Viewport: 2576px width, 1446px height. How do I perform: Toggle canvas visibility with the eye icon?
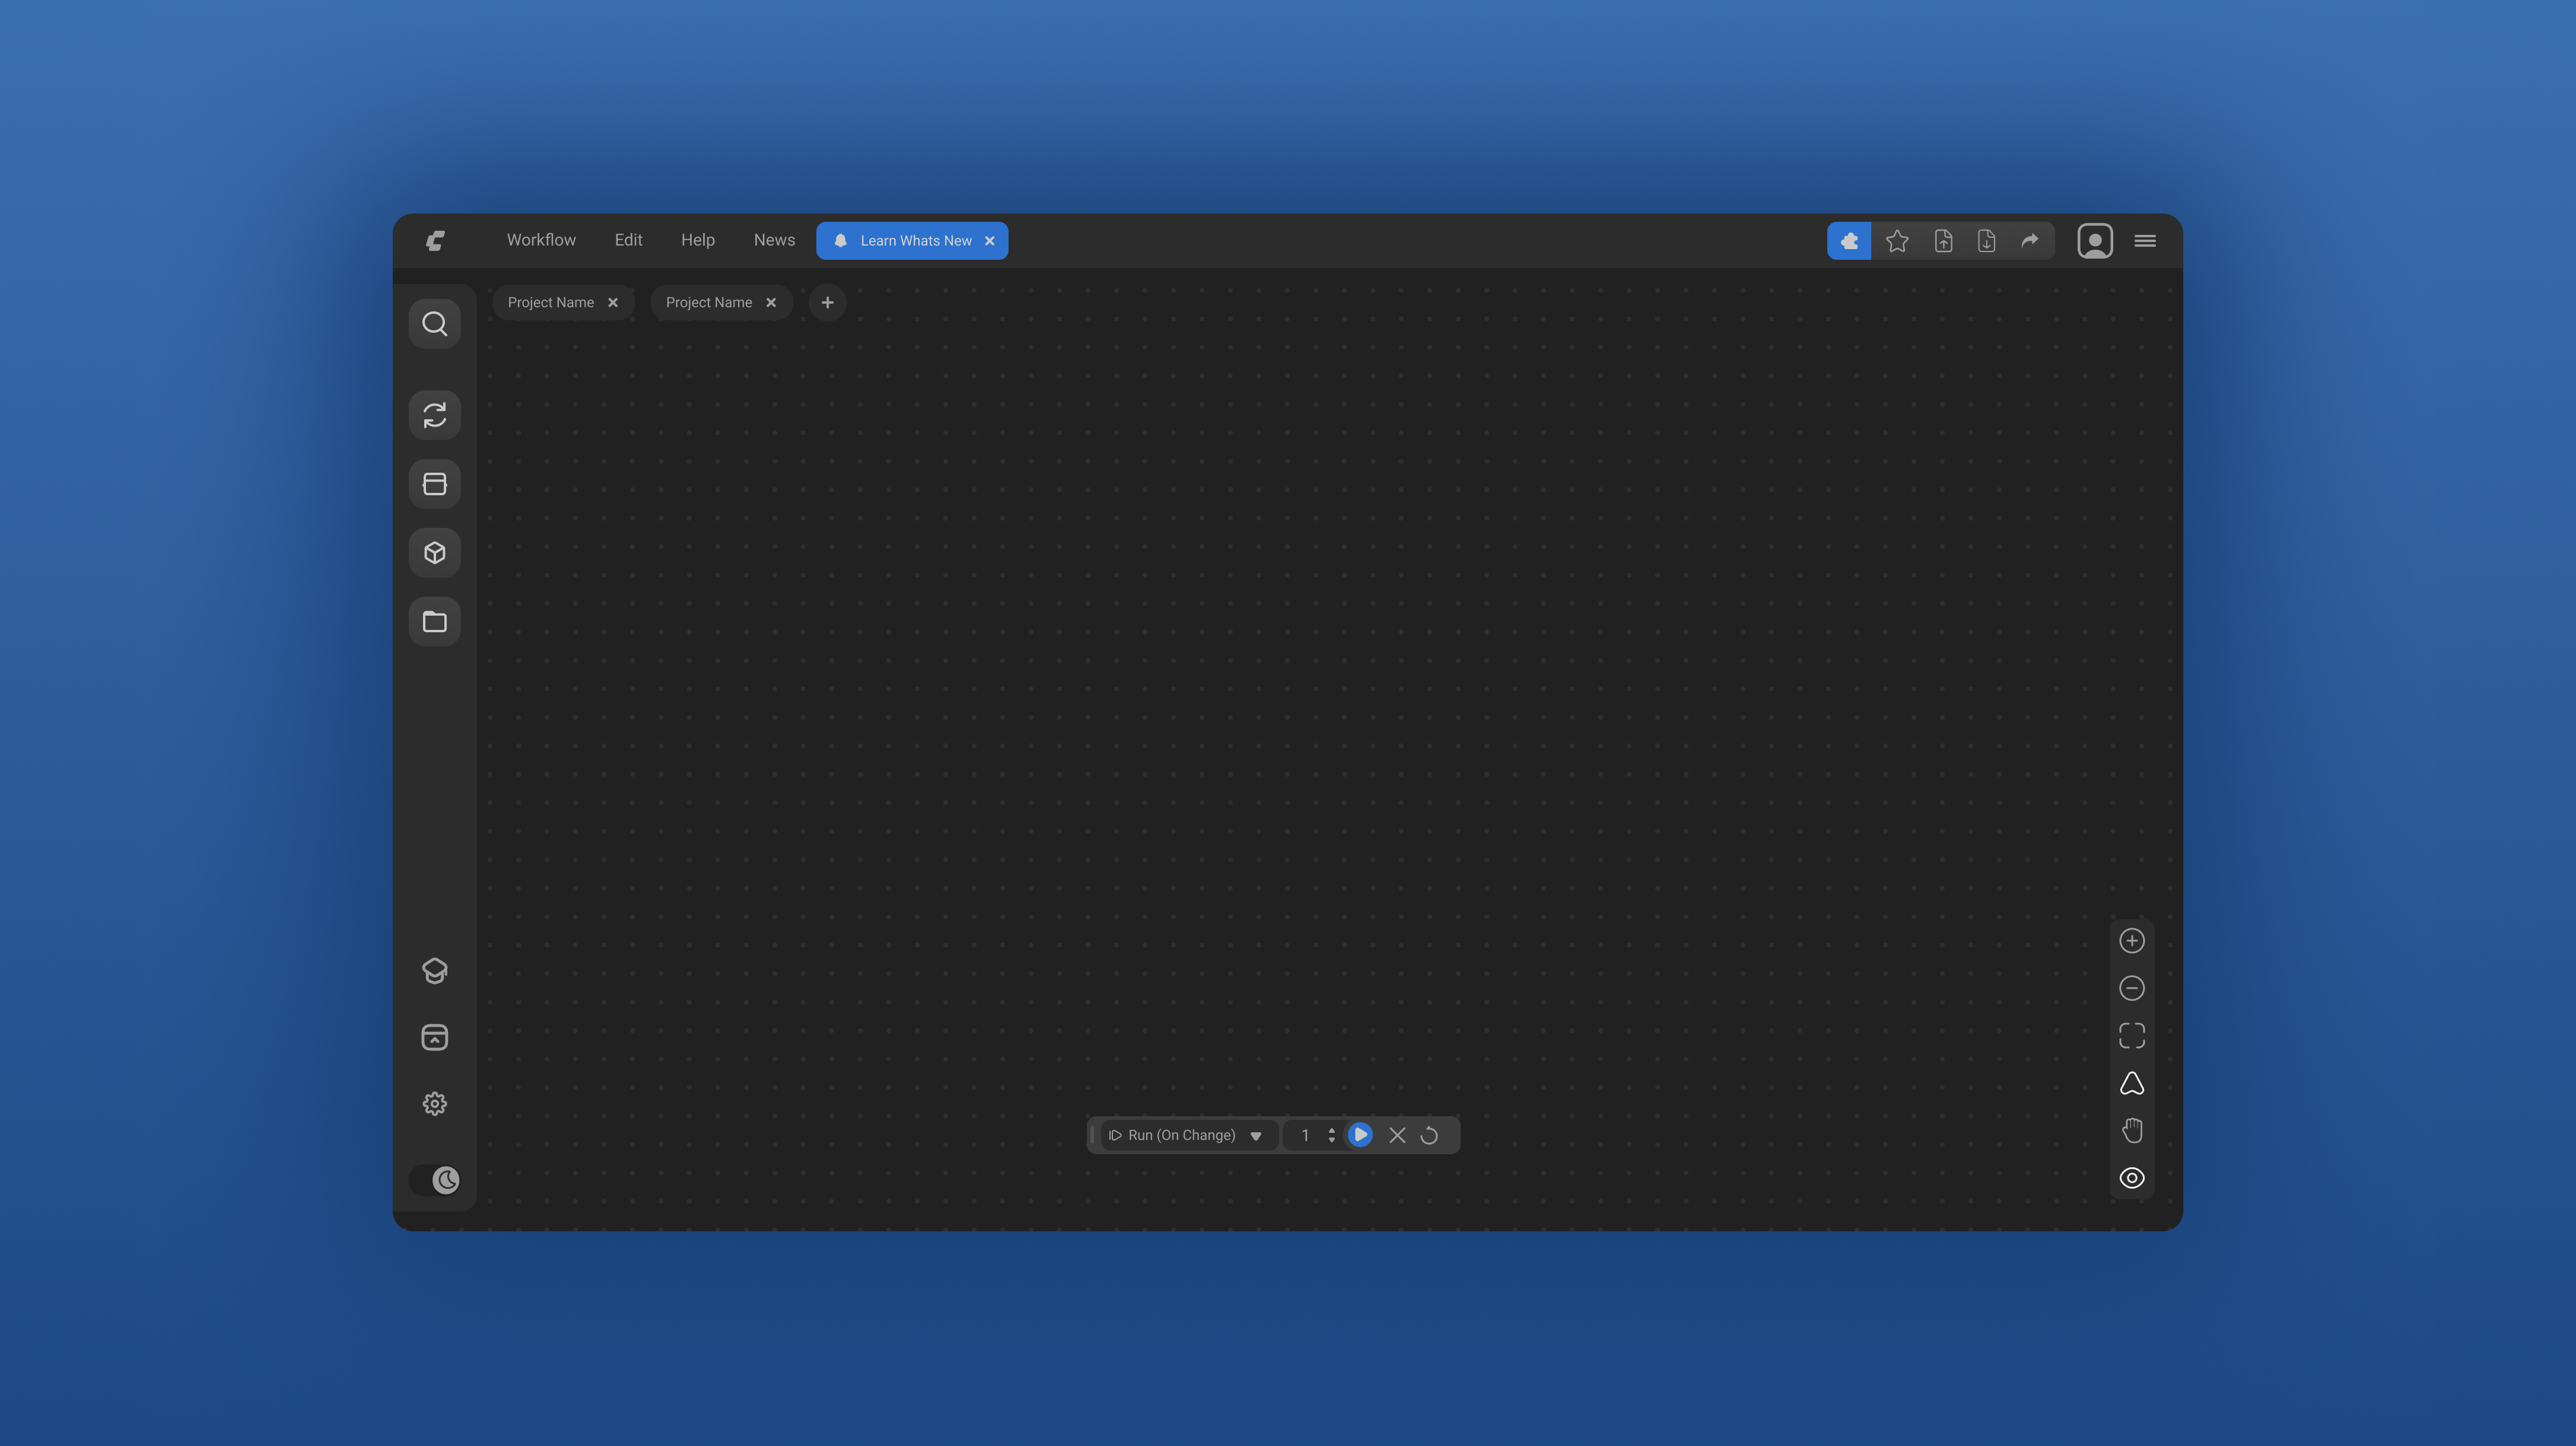point(2132,1178)
